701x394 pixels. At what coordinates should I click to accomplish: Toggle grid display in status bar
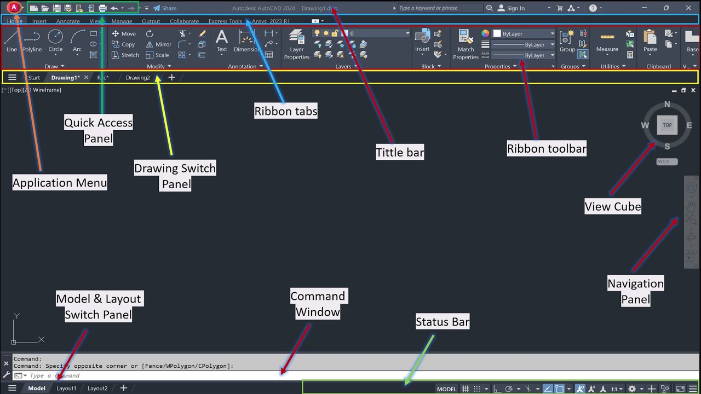[466, 389]
